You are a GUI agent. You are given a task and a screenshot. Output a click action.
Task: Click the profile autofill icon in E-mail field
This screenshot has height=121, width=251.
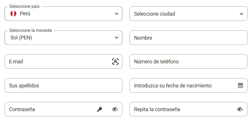point(115,62)
